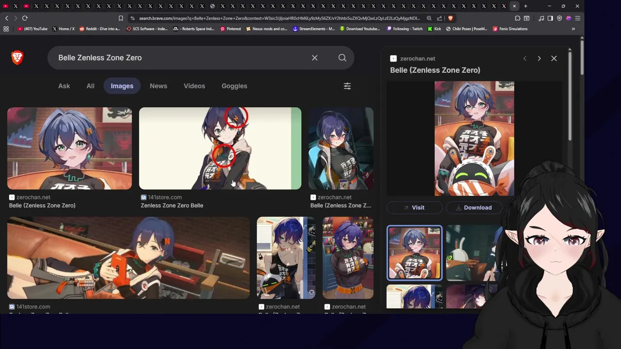Click zerochan.net source under first image

[x=33, y=197]
